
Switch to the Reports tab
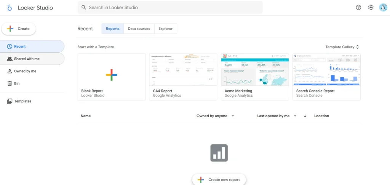coord(113,29)
